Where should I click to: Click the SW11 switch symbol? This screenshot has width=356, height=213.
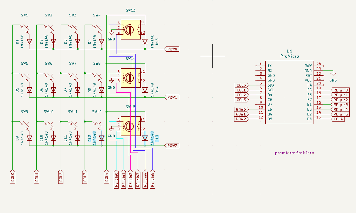click(74, 126)
